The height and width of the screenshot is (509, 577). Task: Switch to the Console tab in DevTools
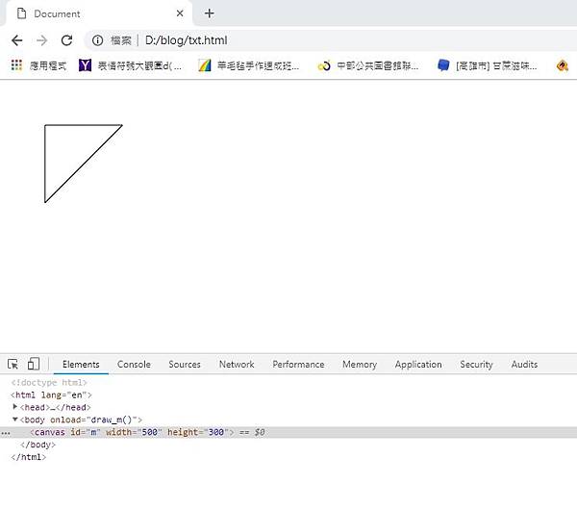tap(134, 365)
